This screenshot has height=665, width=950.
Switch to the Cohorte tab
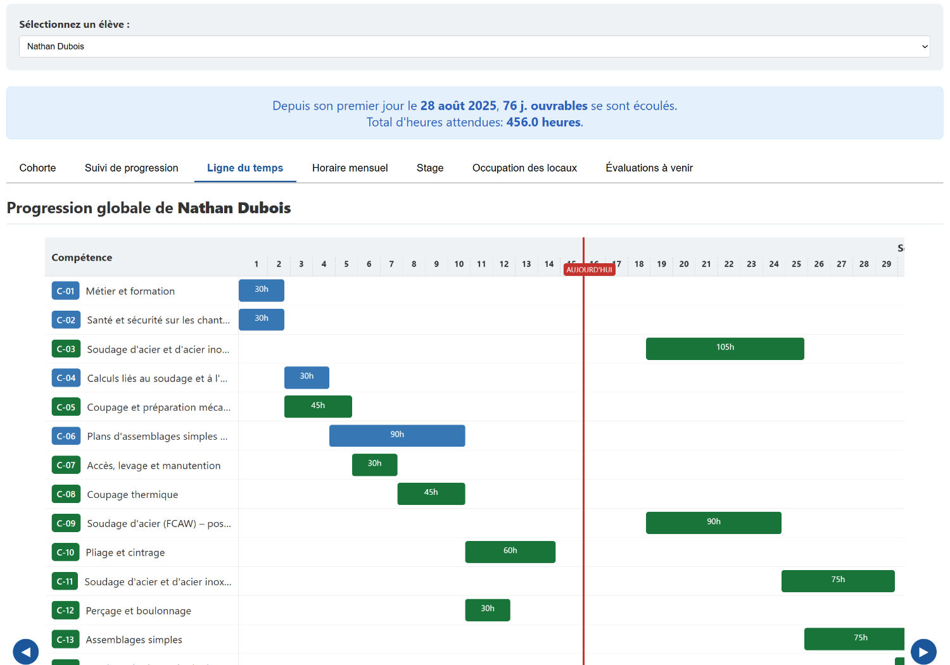37,168
